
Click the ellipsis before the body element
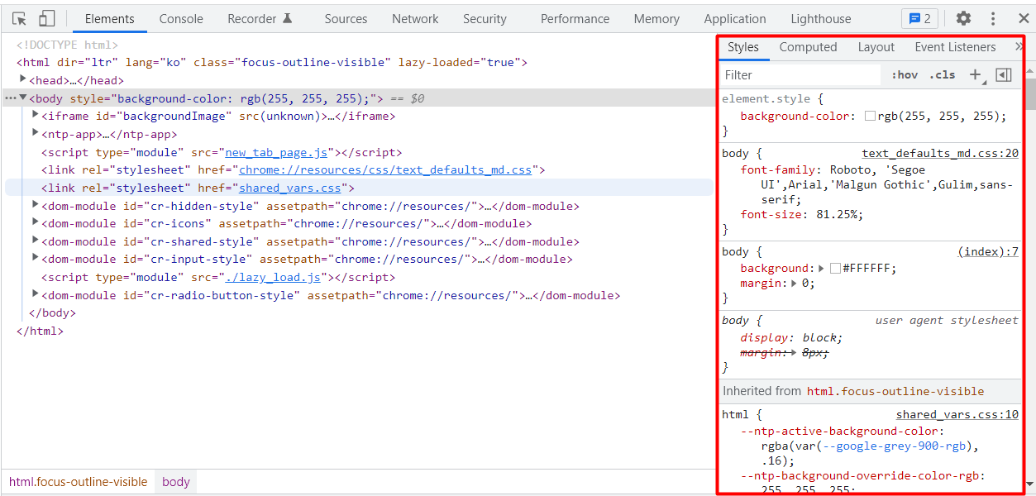tap(10, 98)
